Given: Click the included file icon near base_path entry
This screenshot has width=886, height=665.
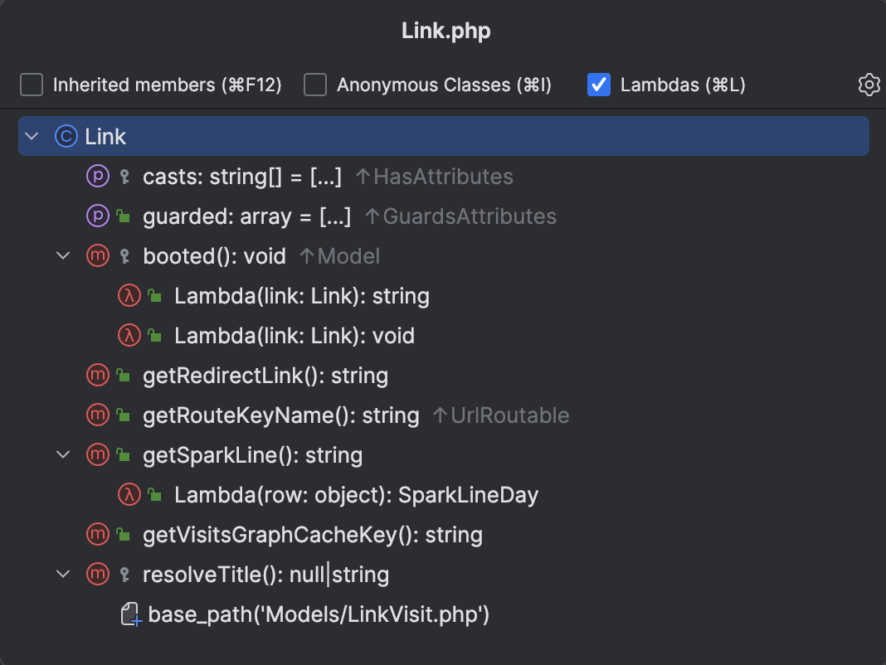Looking at the screenshot, I should [x=130, y=614].
